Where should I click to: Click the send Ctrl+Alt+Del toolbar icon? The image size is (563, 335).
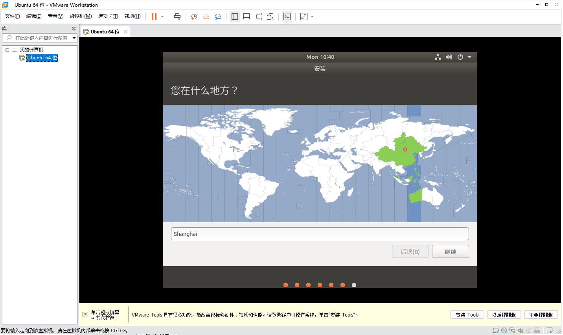(x=177, y=17)
